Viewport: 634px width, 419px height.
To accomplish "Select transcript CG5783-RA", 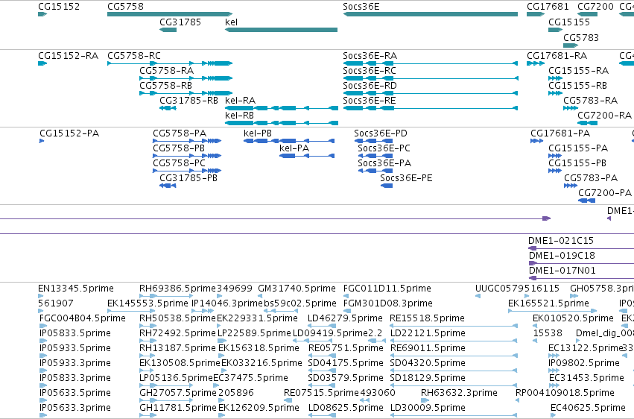I will point(571,108).
